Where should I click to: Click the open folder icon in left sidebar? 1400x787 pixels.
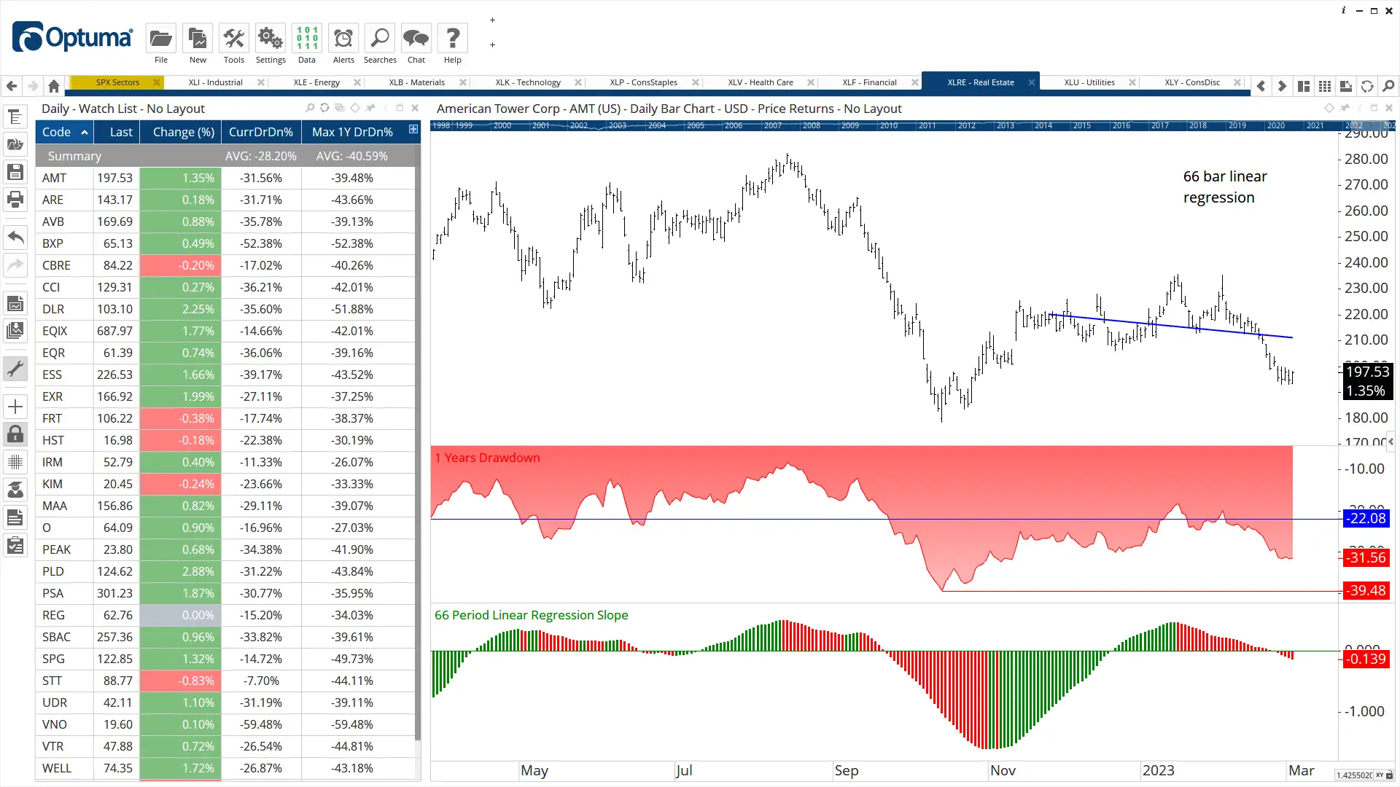[15, 144]
